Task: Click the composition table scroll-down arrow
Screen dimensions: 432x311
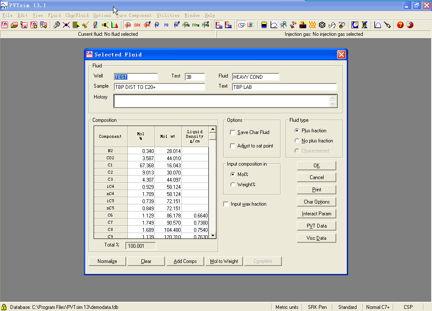Action: coord(213,235)
